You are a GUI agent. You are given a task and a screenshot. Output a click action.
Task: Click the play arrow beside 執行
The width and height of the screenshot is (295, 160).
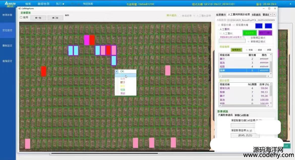click(64, 4)
